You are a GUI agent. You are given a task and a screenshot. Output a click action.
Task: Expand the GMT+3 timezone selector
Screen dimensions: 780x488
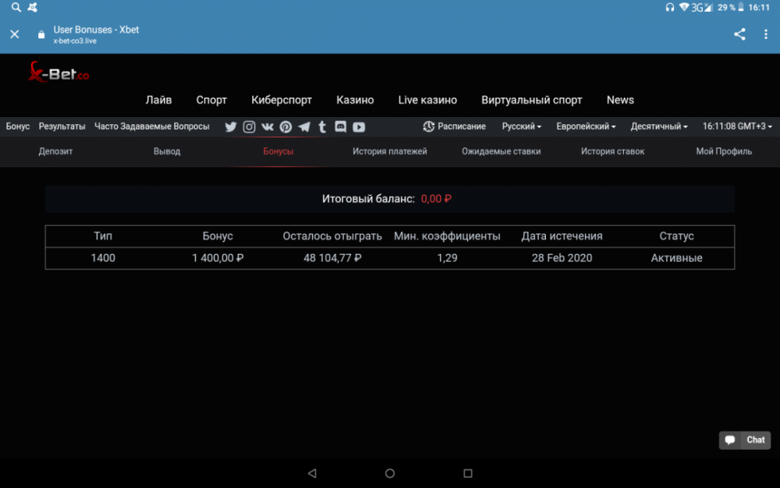coord(736,126)
